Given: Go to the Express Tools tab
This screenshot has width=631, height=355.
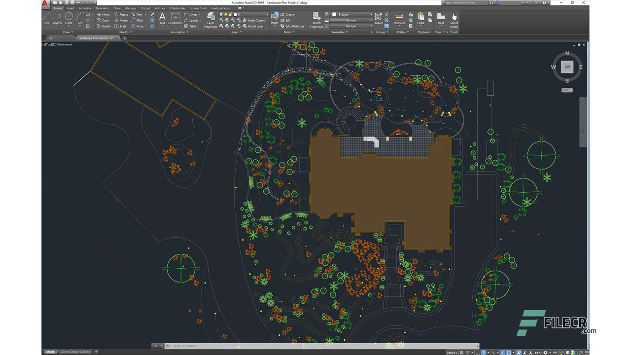Looking at the screenshot, I should 198,8.
